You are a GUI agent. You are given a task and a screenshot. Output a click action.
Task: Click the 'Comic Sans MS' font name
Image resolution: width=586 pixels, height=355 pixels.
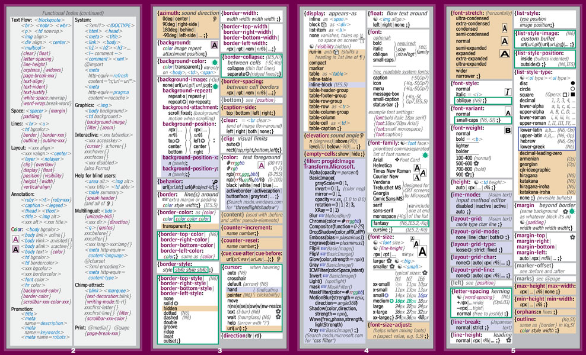[x=388, y=199]
